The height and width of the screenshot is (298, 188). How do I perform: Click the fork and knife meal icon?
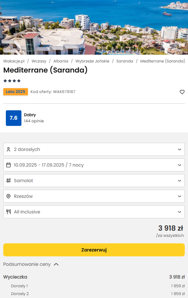tap(8, 212)
